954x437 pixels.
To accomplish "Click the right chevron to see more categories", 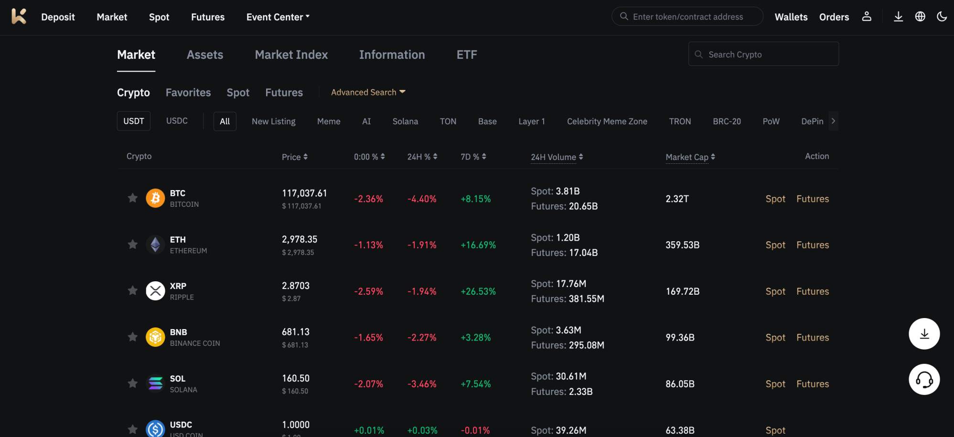I will tap(833, 121).
